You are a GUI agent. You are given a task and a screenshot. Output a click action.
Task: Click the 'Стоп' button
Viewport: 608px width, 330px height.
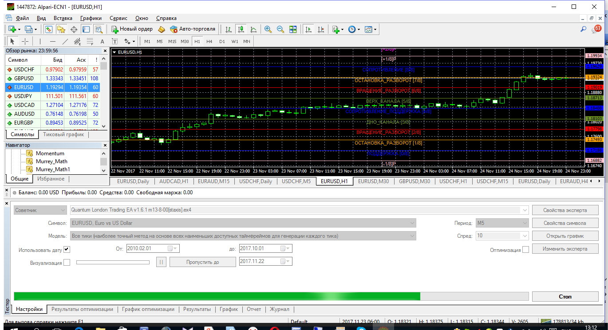565,296
